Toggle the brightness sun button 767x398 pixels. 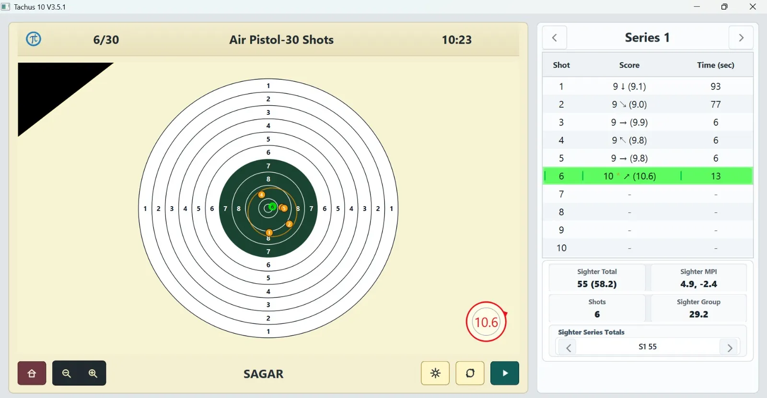435,373
